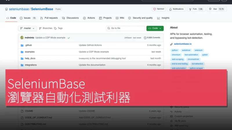Select the test-automation topic tag
This screenshot has width=232, height=130.
(x=191, y=55)
